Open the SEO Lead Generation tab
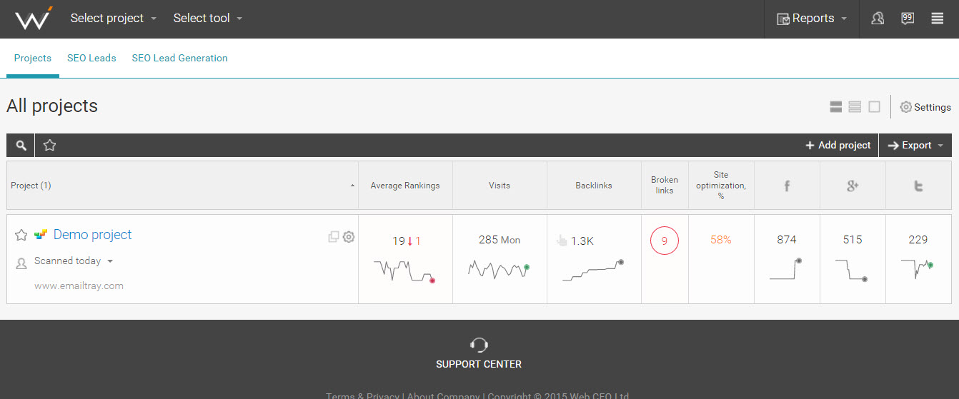This screenshot has width=959, height=399. coord(179,58)
